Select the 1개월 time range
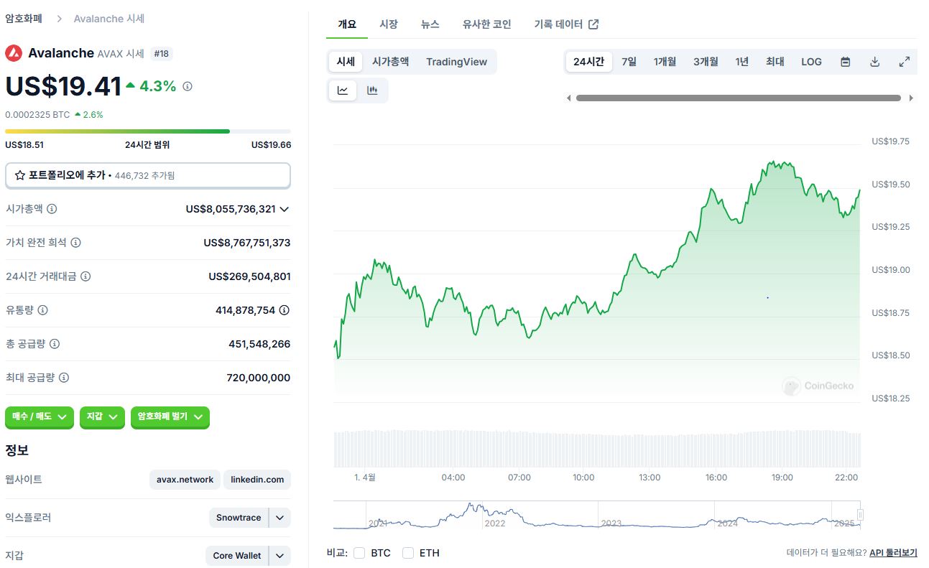 665,62
